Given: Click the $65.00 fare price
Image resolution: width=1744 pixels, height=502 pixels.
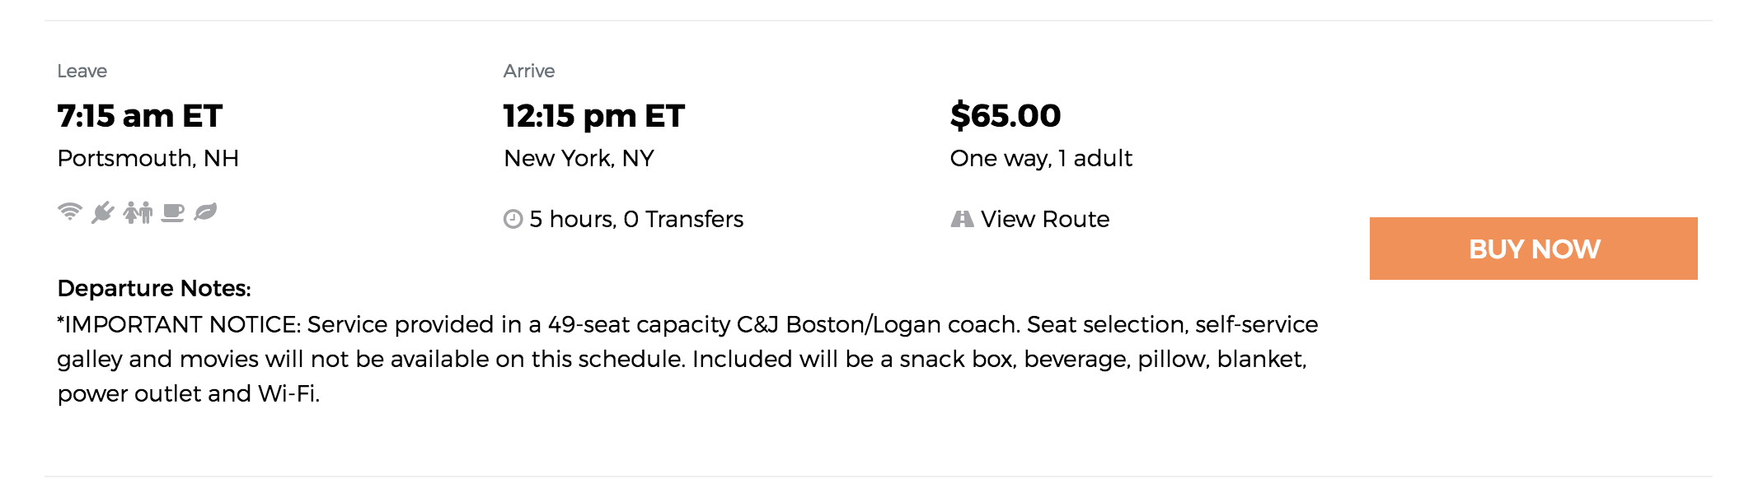Looking at the screenshot, I should coord(1006,115).
